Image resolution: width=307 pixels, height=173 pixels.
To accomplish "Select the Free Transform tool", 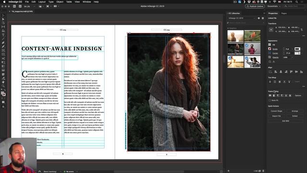I will point(3,62).
